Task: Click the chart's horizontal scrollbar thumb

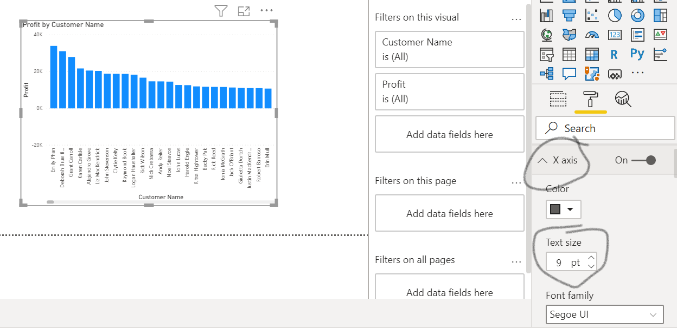Action: pos(50,202)
